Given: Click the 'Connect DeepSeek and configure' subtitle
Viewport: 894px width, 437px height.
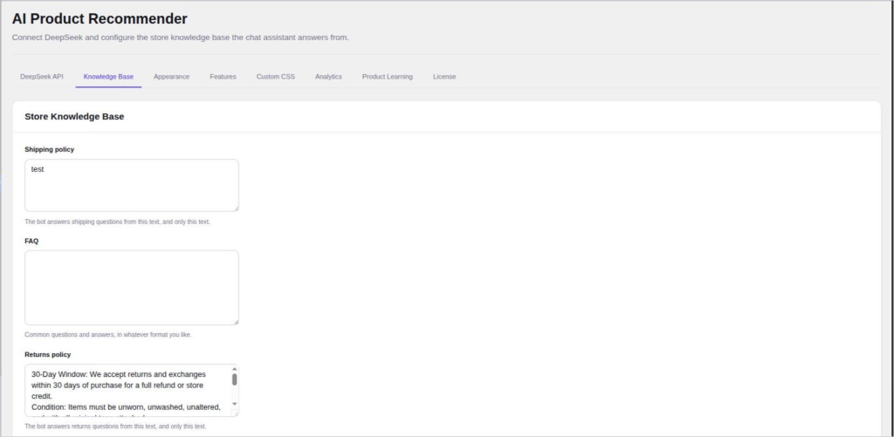Looking at the screenshot, I should 180,38.
